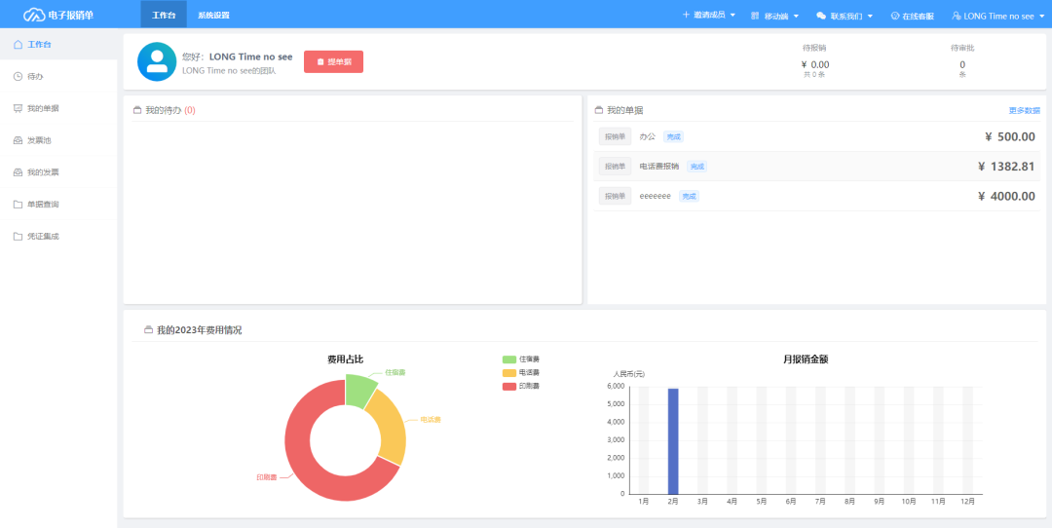Open the eeeeeee 报销单 row

coord(816,196)
